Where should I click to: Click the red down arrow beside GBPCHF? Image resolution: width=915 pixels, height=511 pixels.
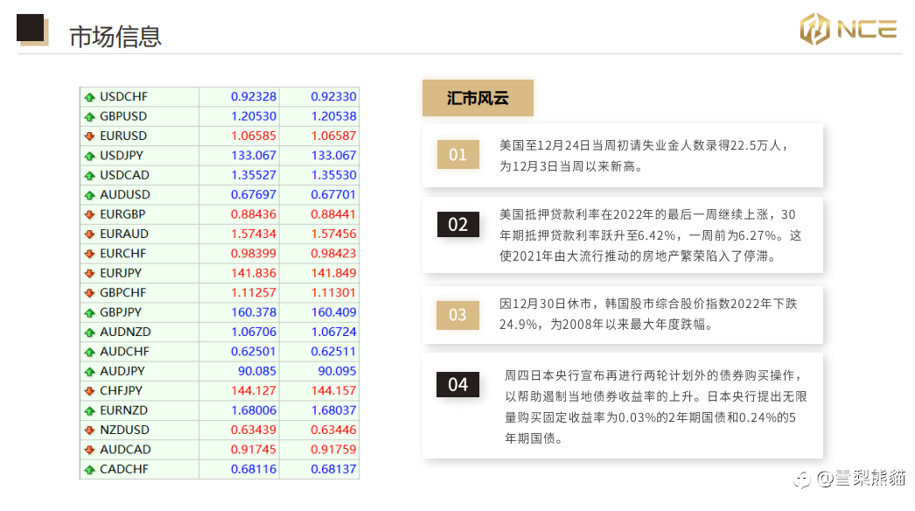89,293
